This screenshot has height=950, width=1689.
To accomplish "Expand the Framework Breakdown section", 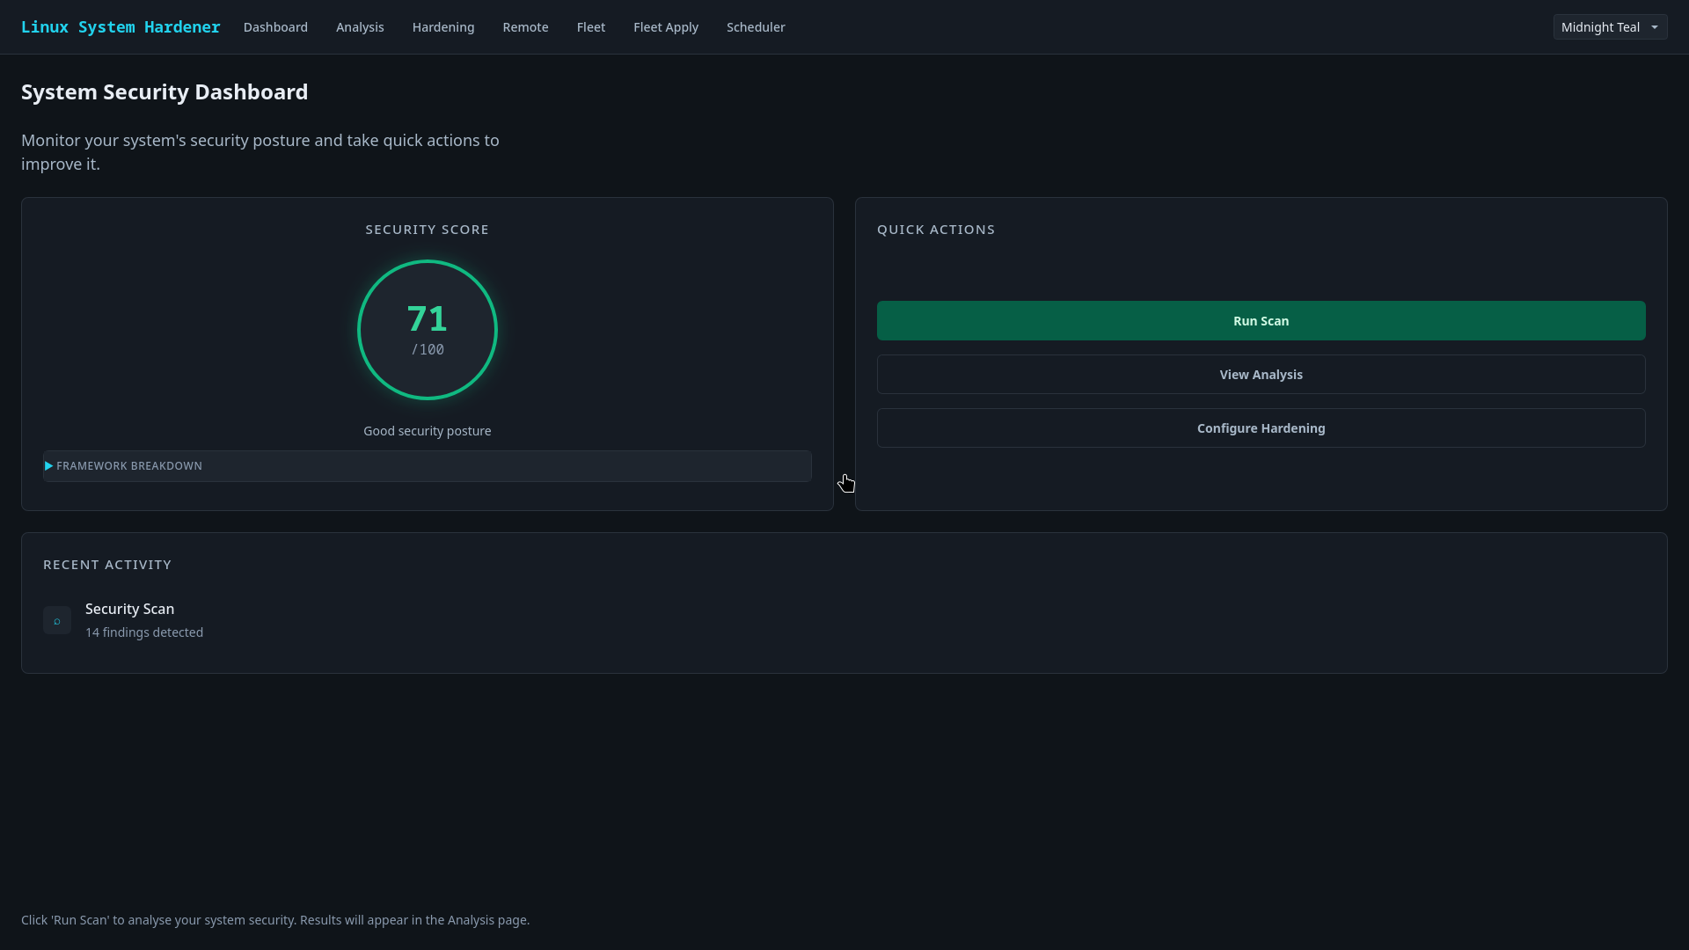I will click(427, 466).
